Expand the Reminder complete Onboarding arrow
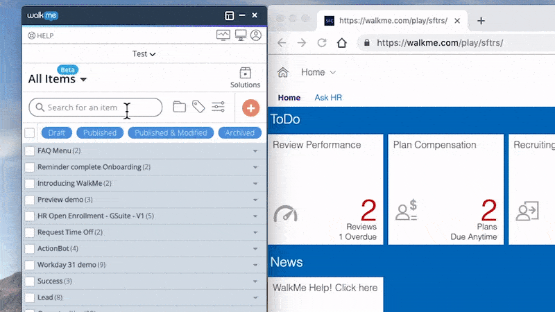 (255, 167)
